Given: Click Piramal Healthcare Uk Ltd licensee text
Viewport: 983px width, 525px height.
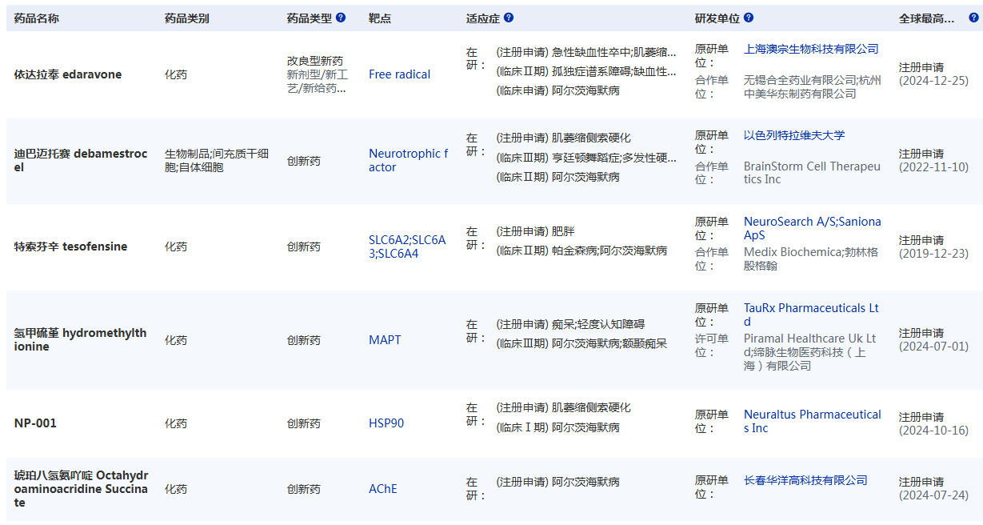Looking at the screenshot, I should click(810, 345).
